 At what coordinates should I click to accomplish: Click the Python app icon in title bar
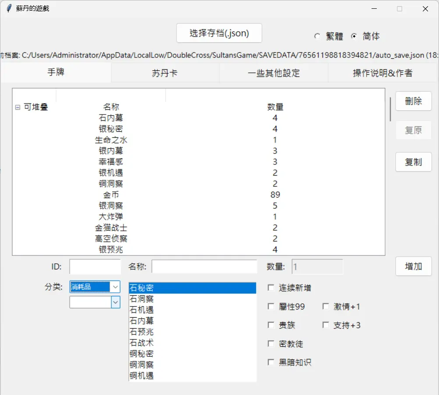click(x=8, y=8)
